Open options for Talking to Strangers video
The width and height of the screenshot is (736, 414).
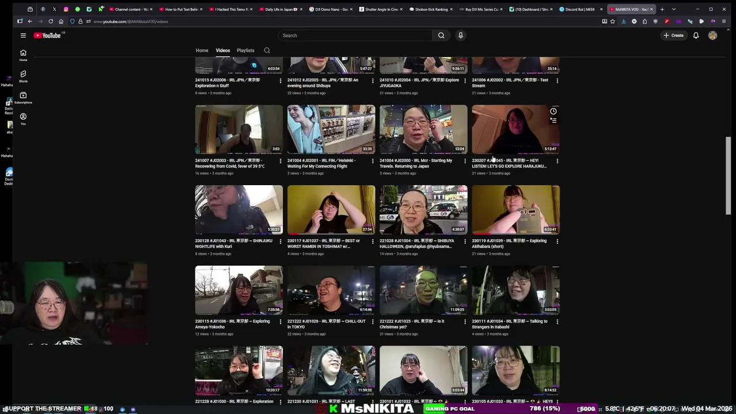[557, 322]
